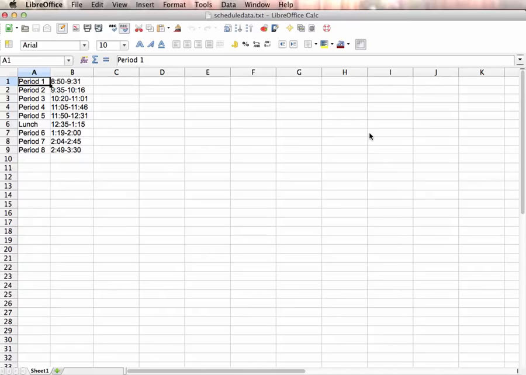Open Styles and Formatting icon

9,44
